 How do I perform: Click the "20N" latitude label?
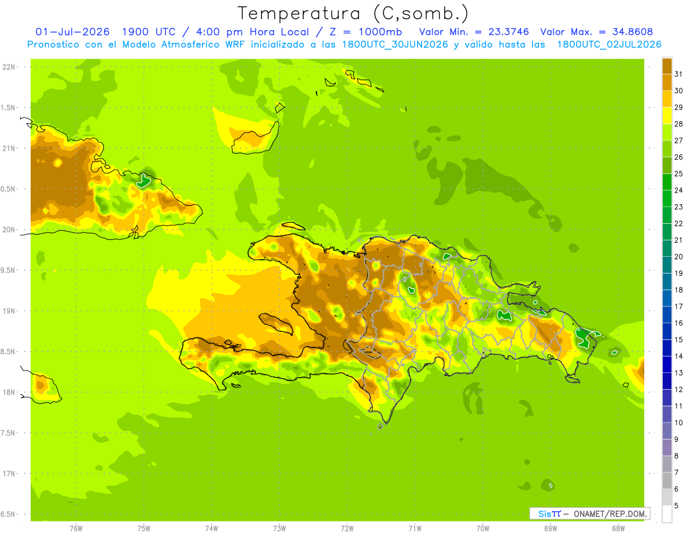(8, 230)
